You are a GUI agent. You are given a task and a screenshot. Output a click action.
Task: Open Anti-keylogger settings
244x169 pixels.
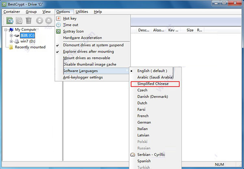coord(92,77)
